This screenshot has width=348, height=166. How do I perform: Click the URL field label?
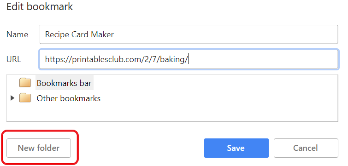click(14, 59)
